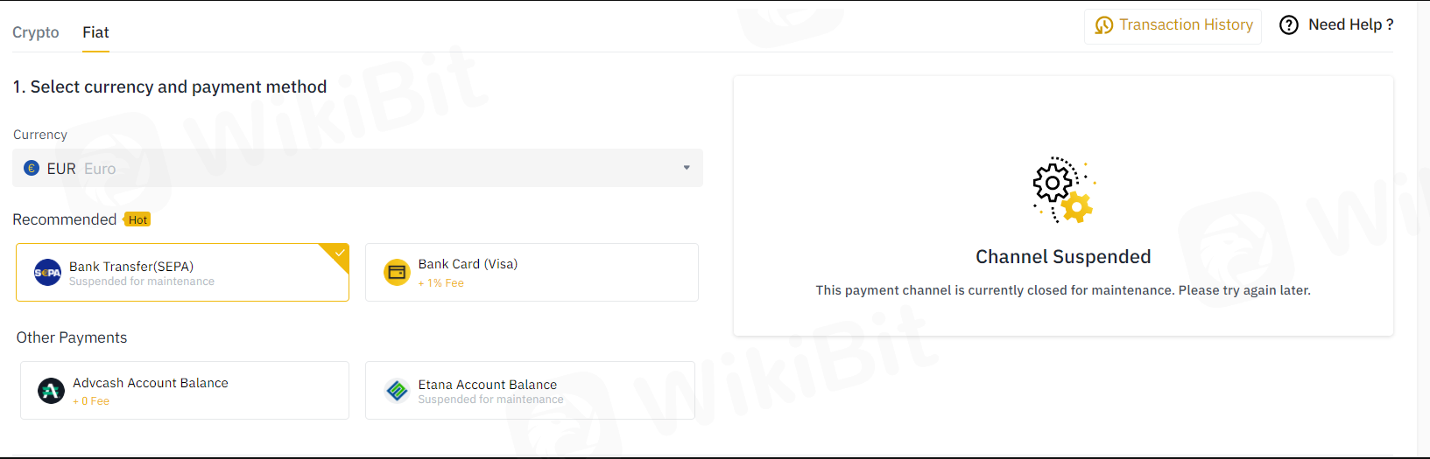Viewport: 1430px width, 459px height.
Task: Click the selected checkmark on SEPA card
Action: pos(340,253)
